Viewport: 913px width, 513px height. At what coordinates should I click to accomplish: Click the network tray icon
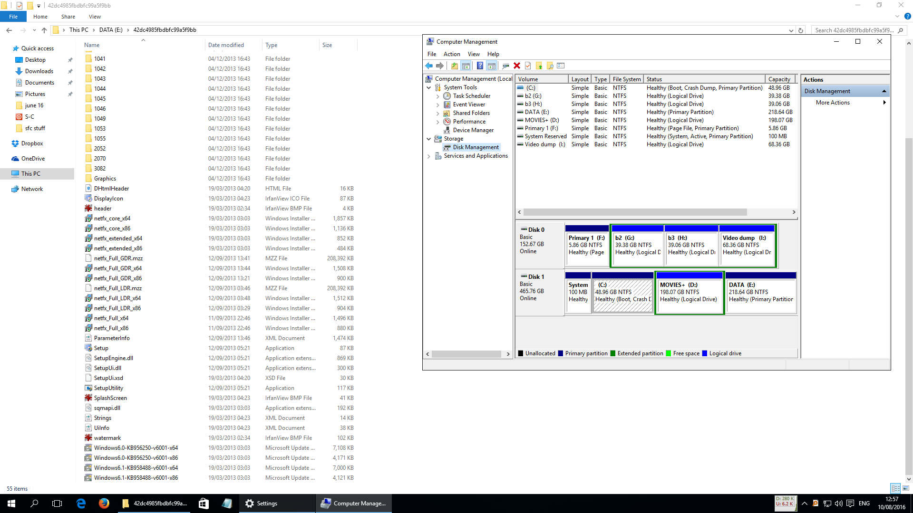tap(827, 503)
